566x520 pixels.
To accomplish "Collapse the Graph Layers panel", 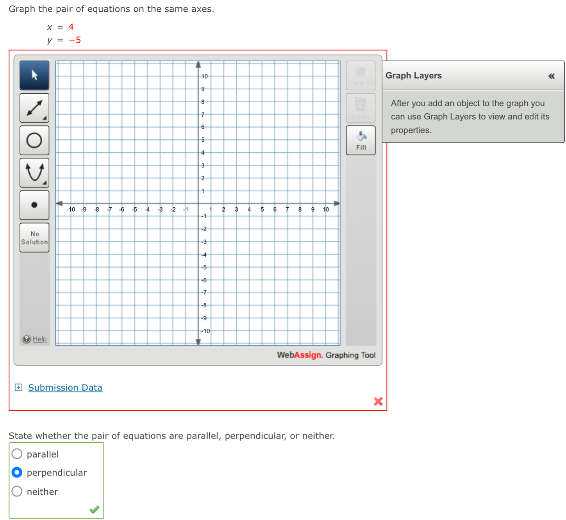I will (552, 76).
